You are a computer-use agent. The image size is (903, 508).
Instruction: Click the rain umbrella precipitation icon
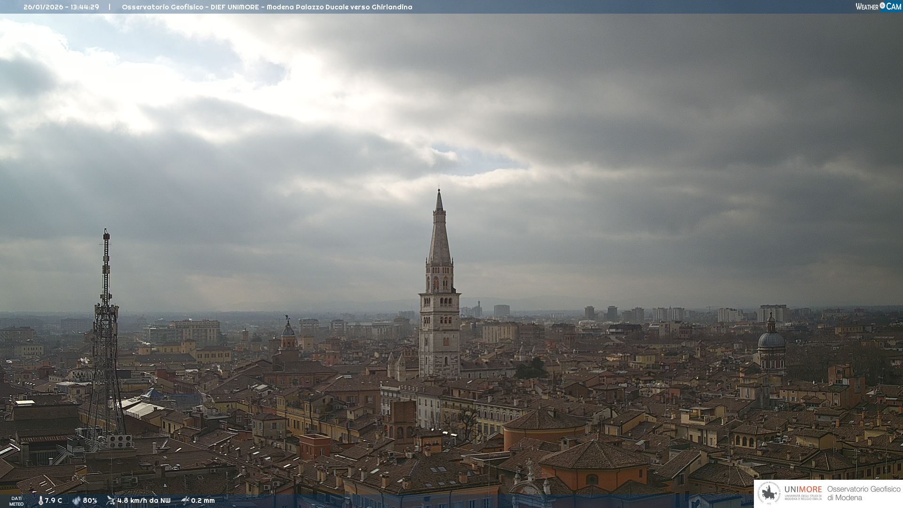click(185, 500)
